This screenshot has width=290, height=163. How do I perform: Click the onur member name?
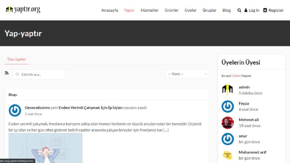coord(243,136)
